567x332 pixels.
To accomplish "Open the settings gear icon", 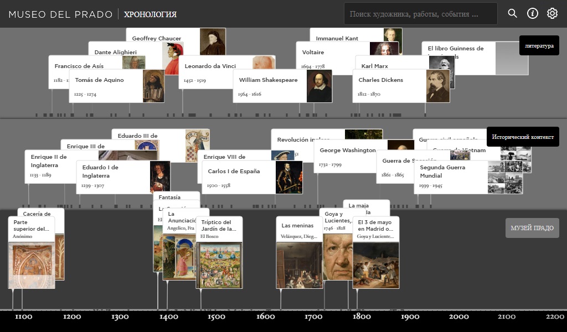I will pyautogui.click(x=552, y=13).
